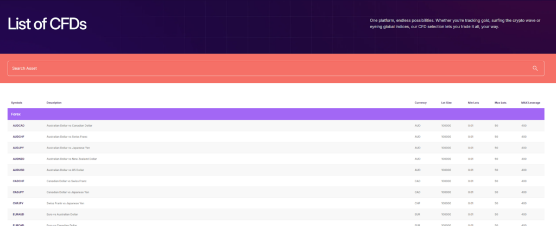Focus the Search Asset input field
The height and width of the screenshot is (226, 556).
pos(266,68)
